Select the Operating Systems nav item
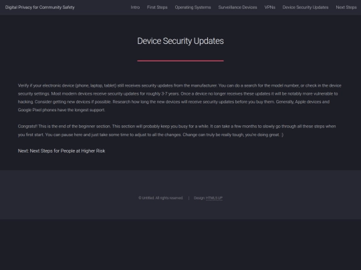This screenshot has height=270, width=361. point(193,7)
